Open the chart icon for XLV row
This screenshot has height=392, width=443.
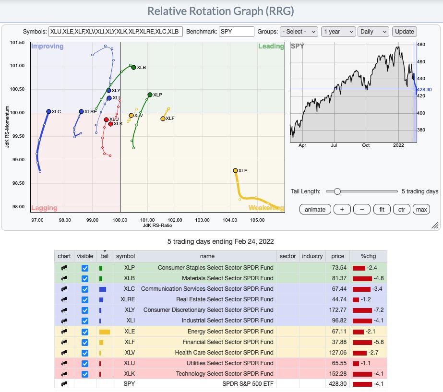coord(64,353)
